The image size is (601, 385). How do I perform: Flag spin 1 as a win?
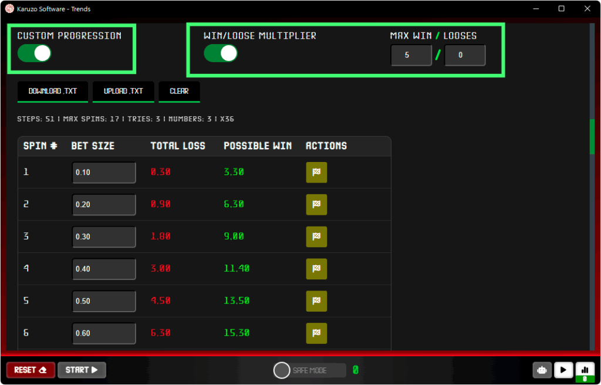(316, 173)
